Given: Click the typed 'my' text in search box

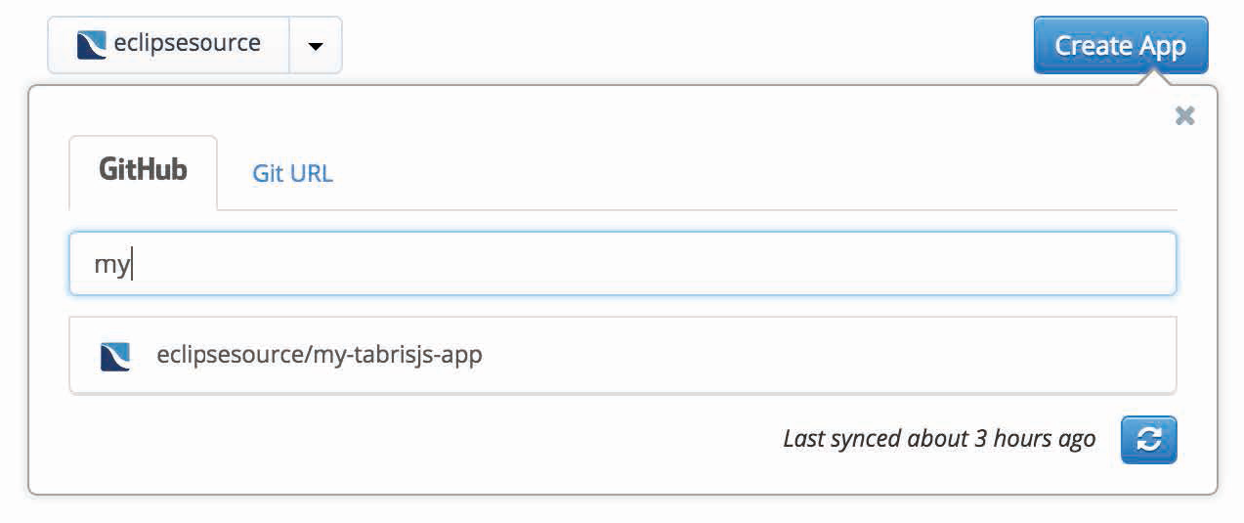Looking at the screenshot, I should click(x=111, y=265).
